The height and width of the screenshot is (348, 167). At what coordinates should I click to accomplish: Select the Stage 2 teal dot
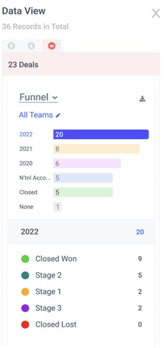[25, 275]
